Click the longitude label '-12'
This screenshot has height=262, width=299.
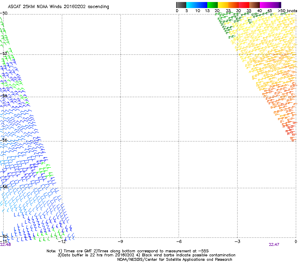tap(62, 241)
